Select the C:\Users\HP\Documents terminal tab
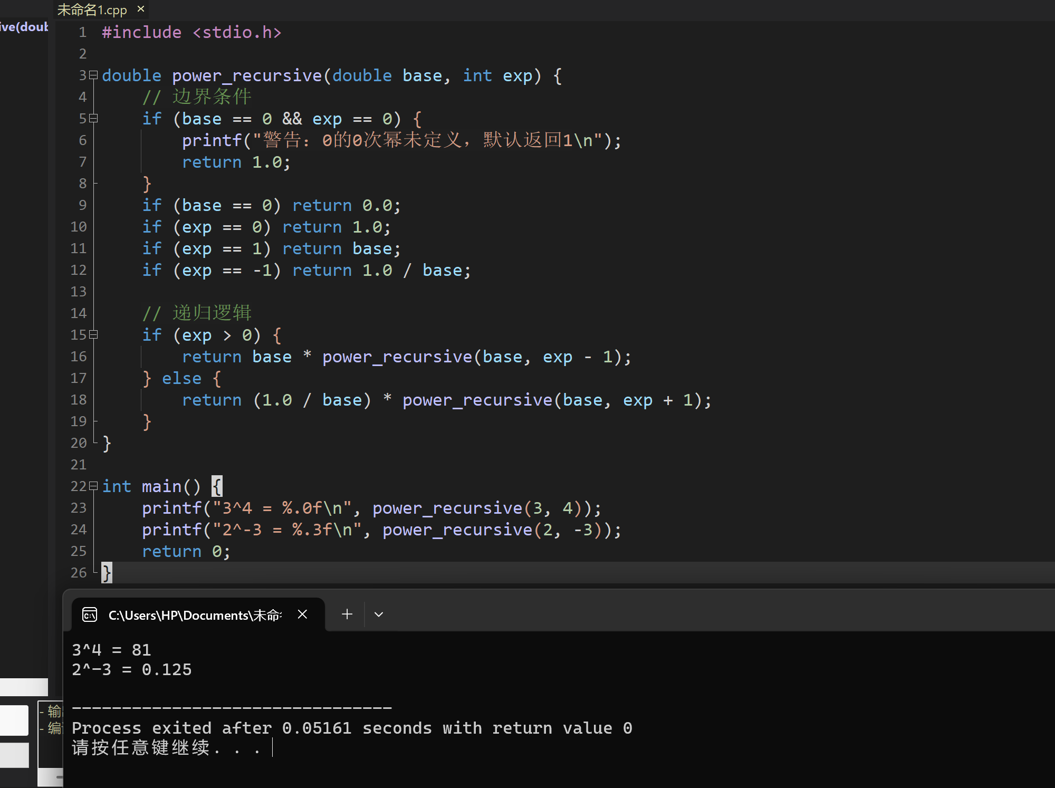The image size is (1055, 788). point(195,615)
